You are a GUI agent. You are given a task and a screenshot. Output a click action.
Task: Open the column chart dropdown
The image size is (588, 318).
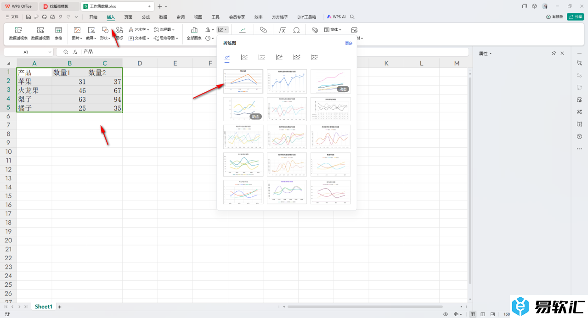(x=209, y=29)
